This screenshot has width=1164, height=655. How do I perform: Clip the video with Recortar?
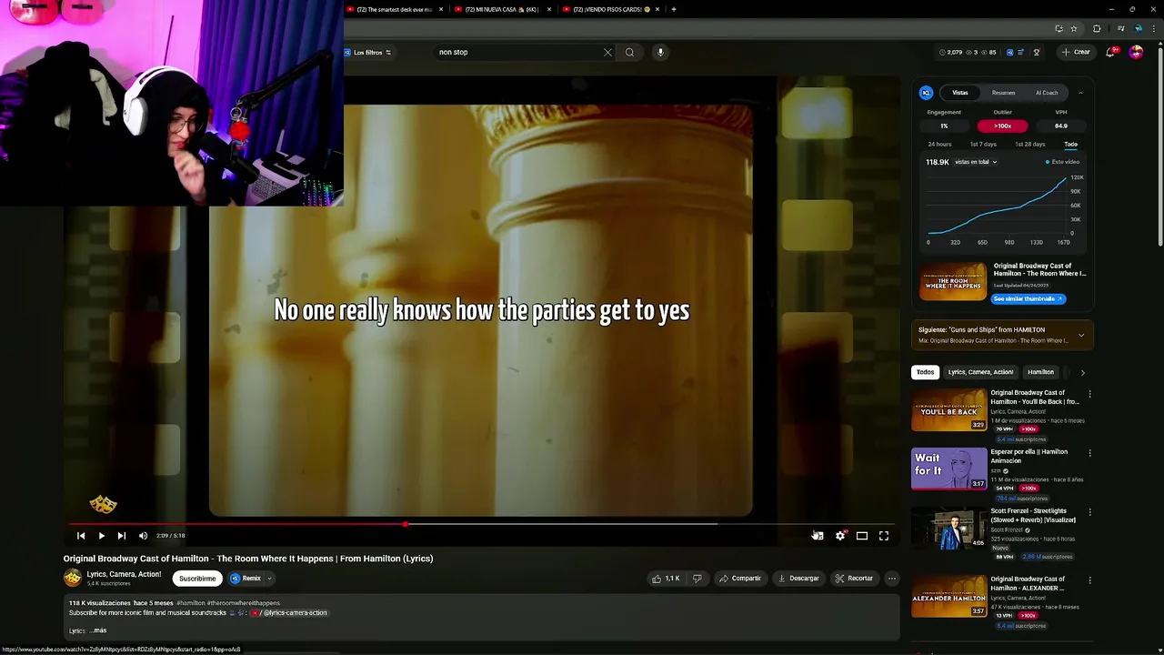[x=854, y=579]
